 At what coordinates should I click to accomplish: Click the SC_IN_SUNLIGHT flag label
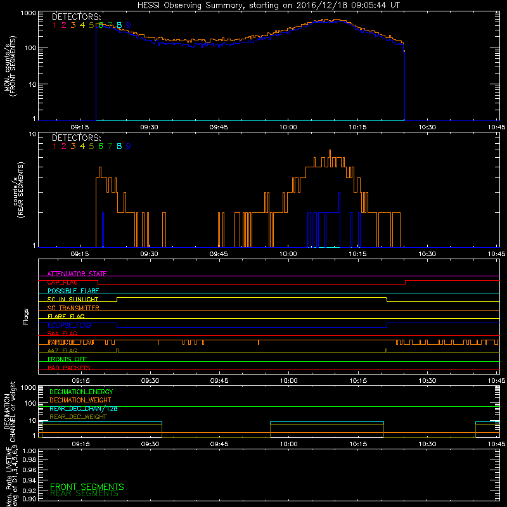click(x=73, y=299)
